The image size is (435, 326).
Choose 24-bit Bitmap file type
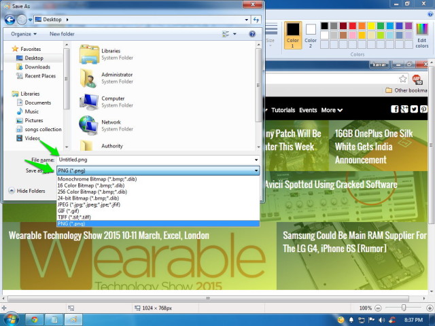(158, 198)
